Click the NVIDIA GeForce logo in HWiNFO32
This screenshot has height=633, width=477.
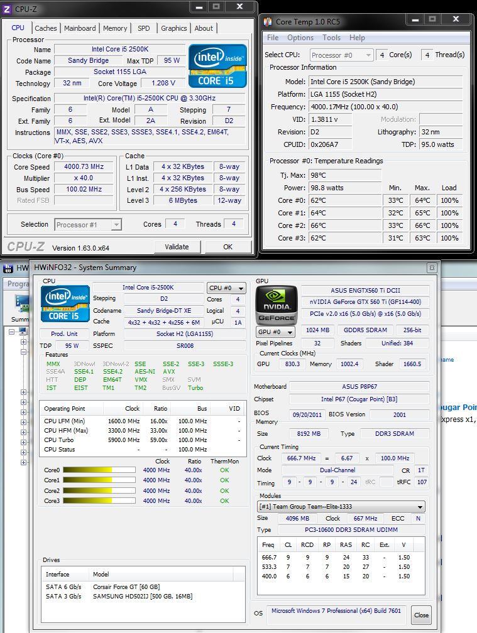coord(277,305)
